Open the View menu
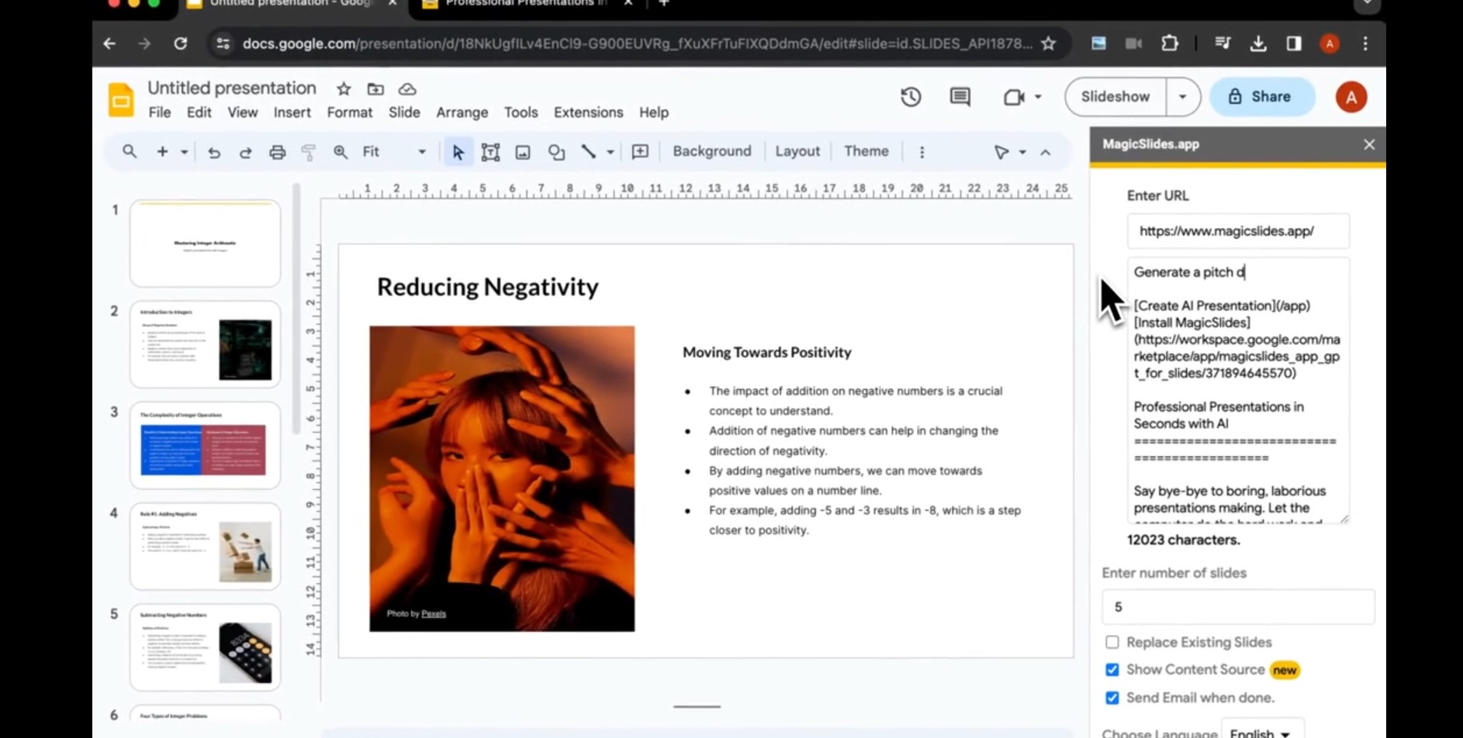Image resolution: width=1463 pixels, height=738 pixels. 243,112
